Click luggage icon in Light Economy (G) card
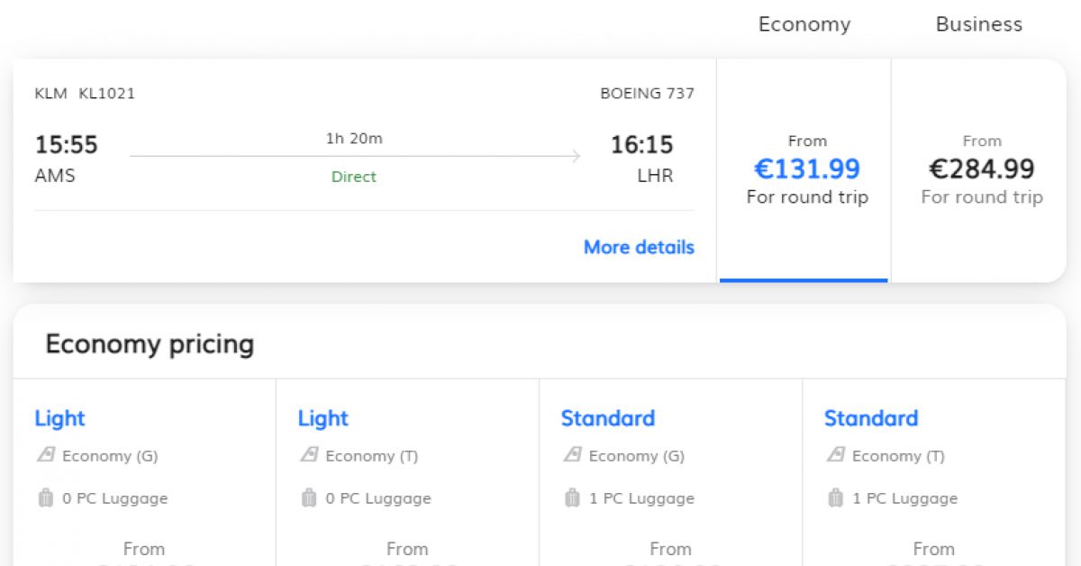Image resolution: width=1081 pixels, height=566 pixels. (x=46, y=498)
